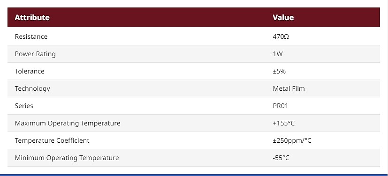Click the +155°C temperature value
Screen dimensions: 388x176
(x=283, y=123)
